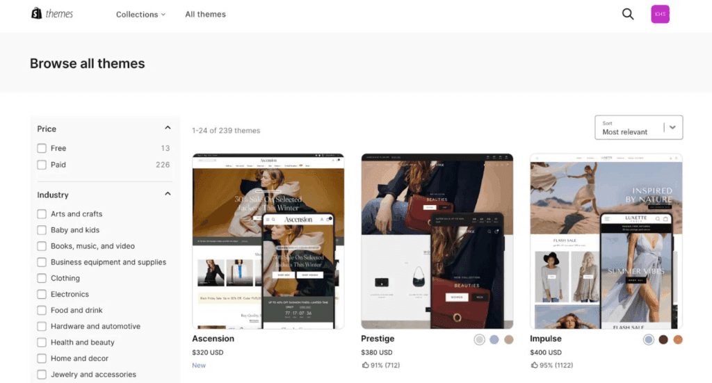Click the 95% (1122) rating text
The height and width of the screenshot is (383, 712).
coord(556,366)
